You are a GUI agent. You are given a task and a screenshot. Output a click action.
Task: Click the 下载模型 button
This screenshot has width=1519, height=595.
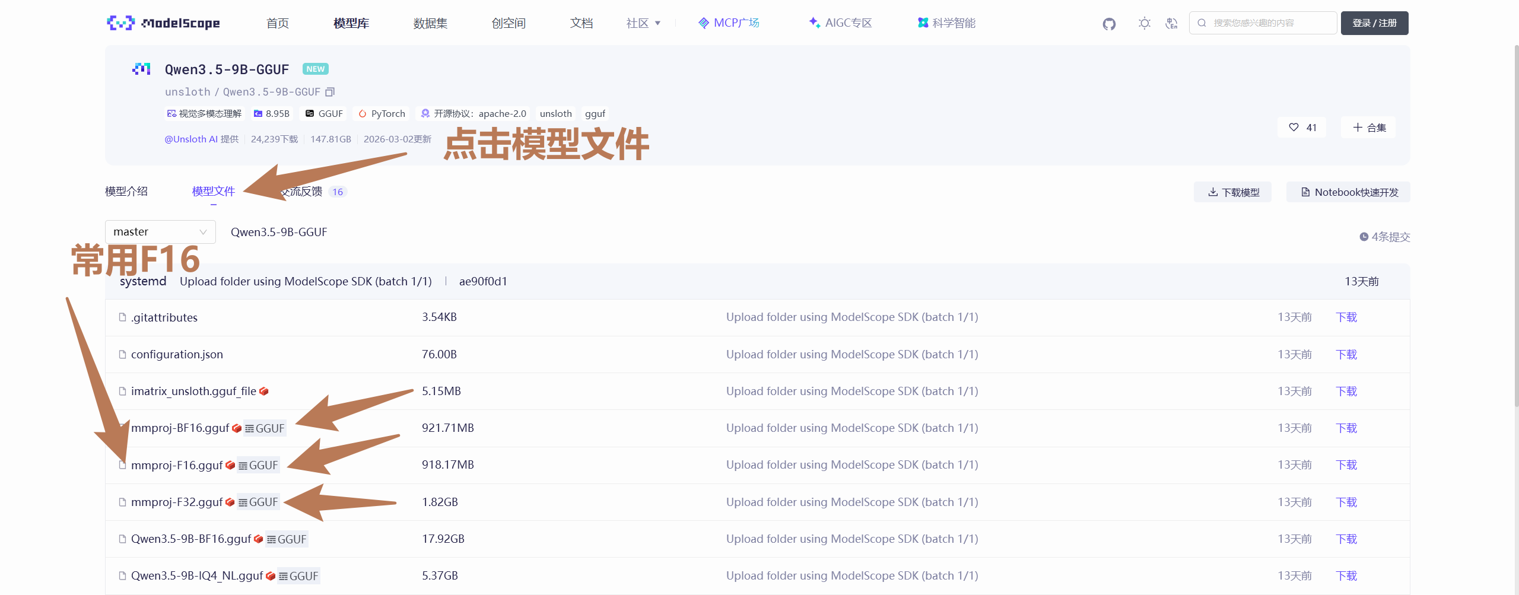(1232, 192)
